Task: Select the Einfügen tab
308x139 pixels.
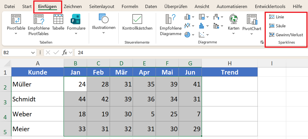Action: [x=48, y=7]
